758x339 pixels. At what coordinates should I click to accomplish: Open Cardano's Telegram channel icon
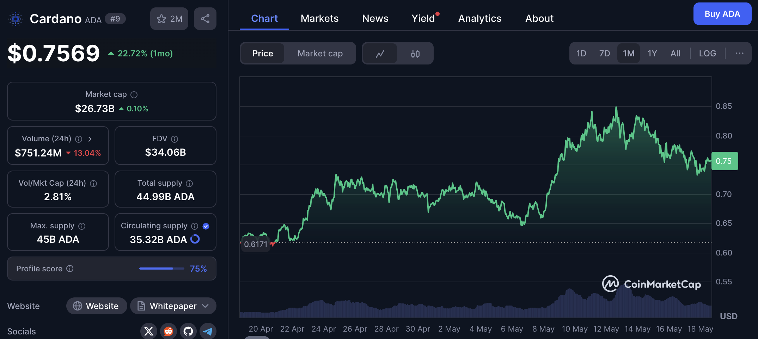pyautogui.click(x=208, y=331)
